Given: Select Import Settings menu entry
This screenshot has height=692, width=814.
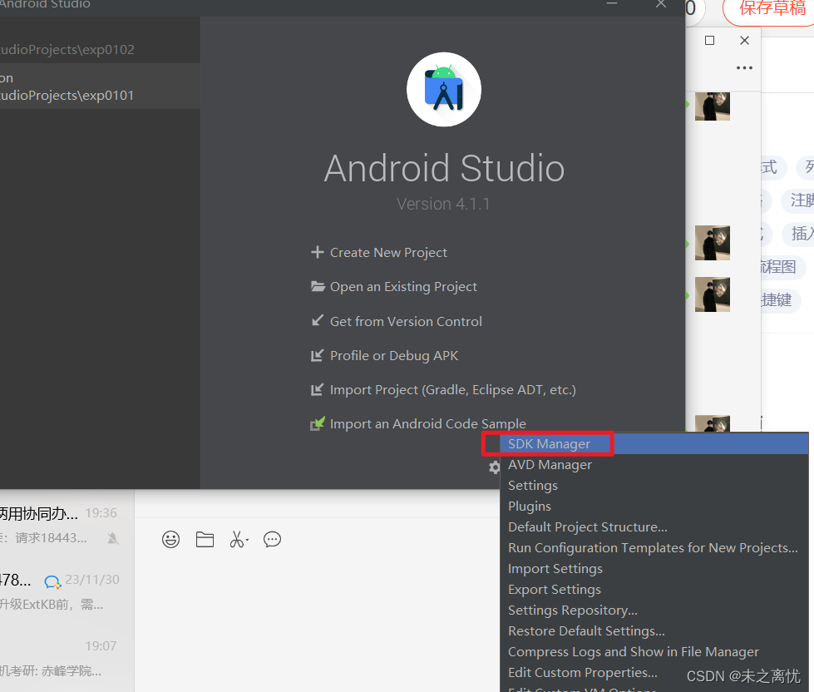Looking at the screenshot, I should click(654, 568).
